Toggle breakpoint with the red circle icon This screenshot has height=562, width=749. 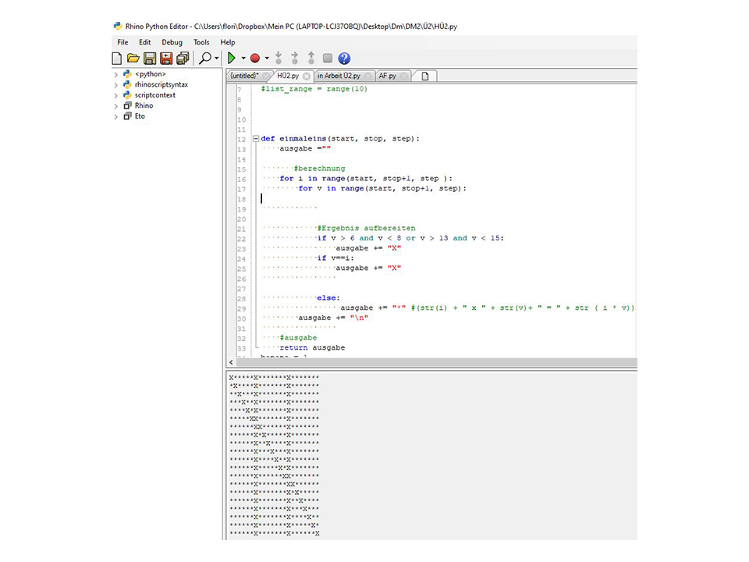(255, 59)
